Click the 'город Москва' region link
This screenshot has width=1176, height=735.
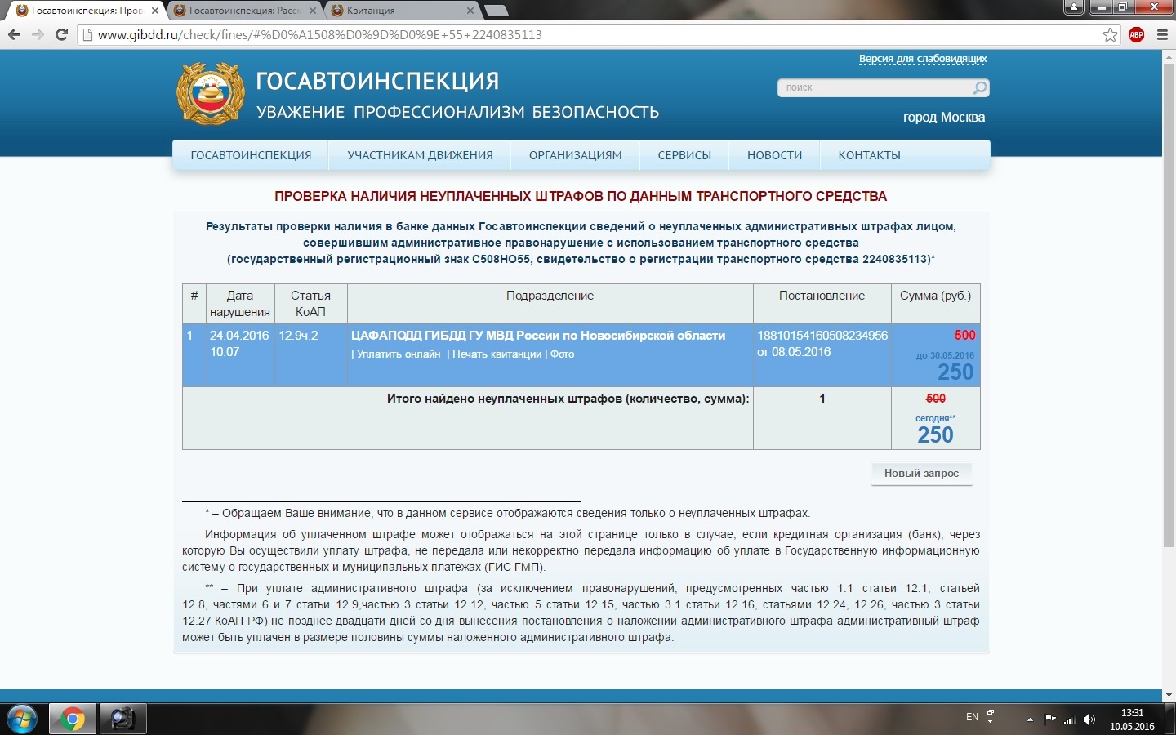click(x=944, y=118)
